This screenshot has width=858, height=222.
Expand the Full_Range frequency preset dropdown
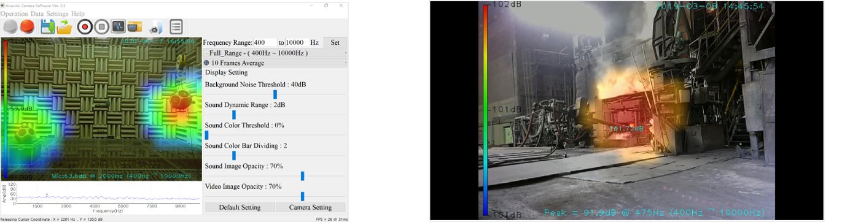[x=275, y=53]
